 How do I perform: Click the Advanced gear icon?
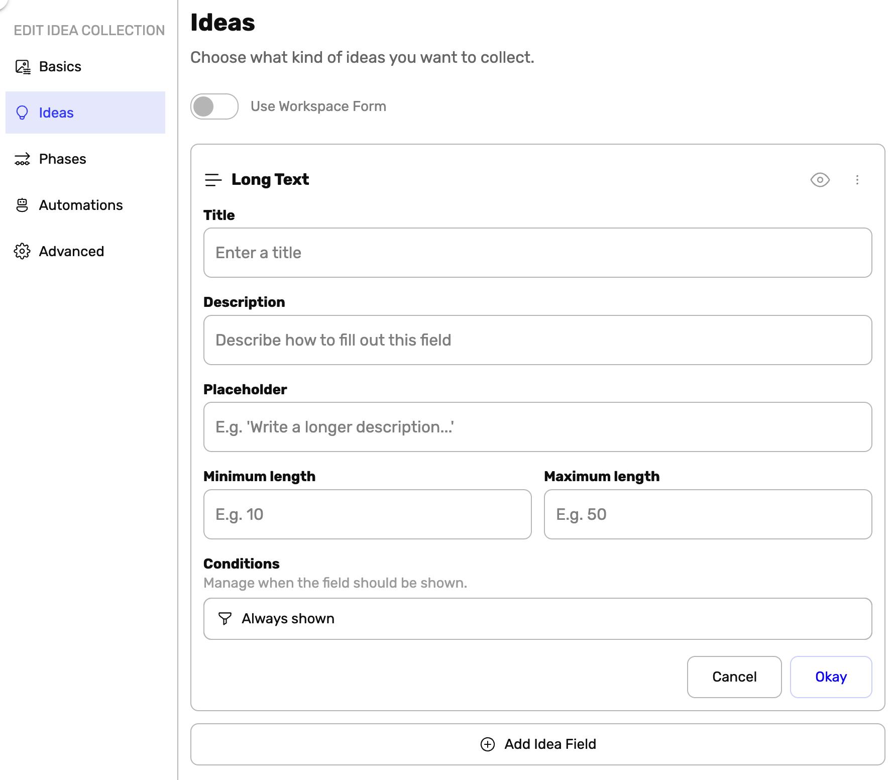click(22, 252)
